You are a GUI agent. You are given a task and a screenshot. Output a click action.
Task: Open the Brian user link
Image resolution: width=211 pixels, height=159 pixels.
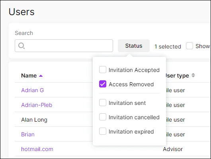28,134
